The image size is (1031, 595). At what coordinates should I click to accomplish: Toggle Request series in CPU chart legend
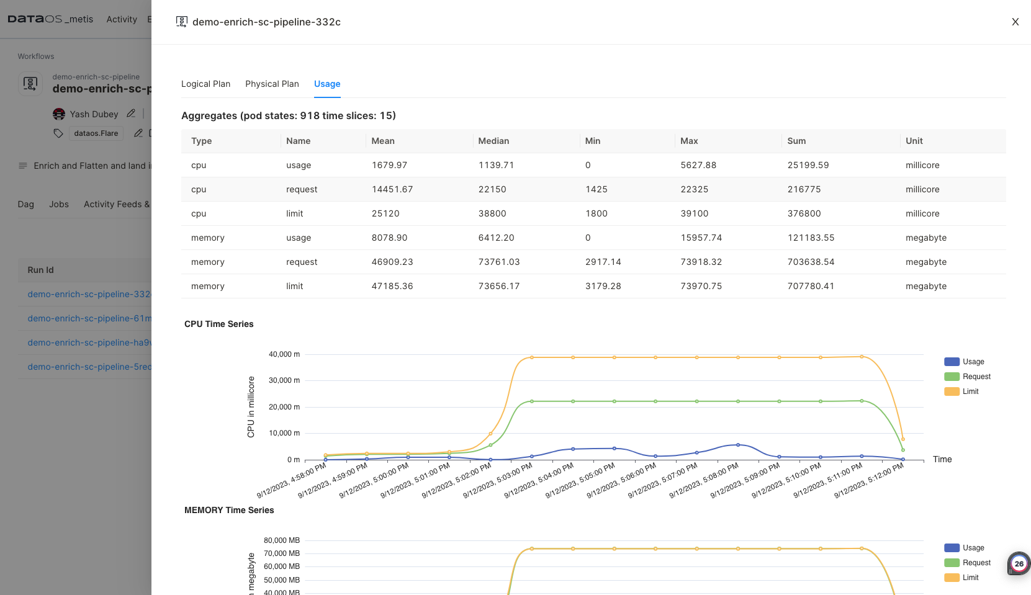[x=967, y=377]
